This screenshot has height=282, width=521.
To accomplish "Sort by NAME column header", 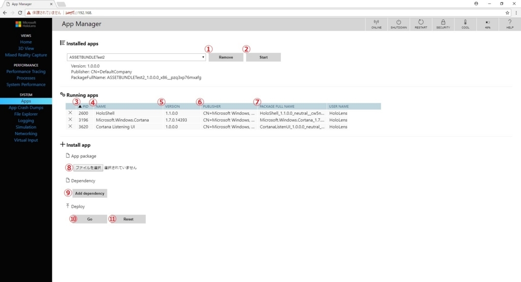I will point(101,107).
